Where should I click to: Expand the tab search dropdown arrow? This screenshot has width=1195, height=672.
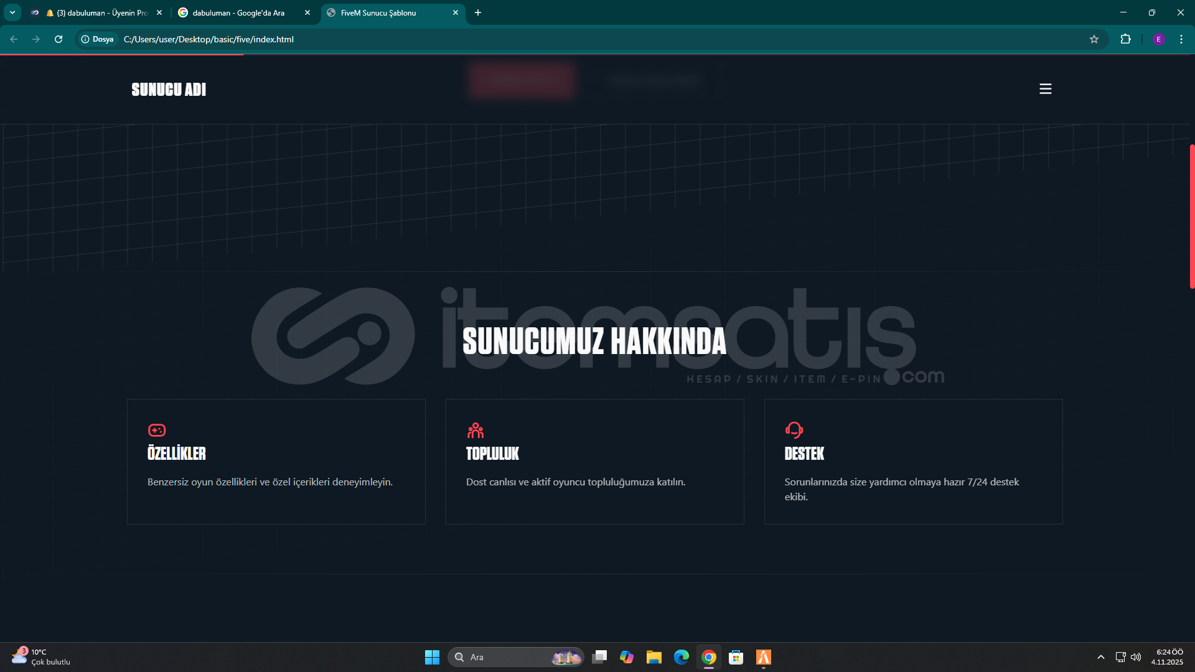[12, 12]
